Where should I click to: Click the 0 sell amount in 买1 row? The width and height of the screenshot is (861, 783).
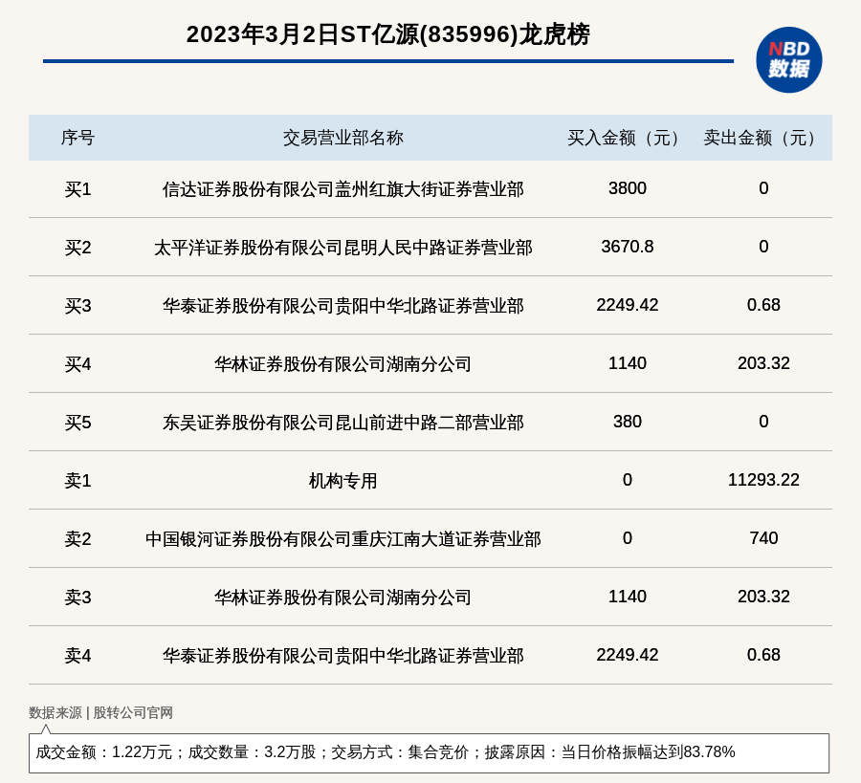763,188
